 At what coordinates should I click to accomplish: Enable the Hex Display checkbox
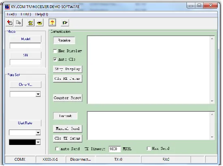pos(55,51)
